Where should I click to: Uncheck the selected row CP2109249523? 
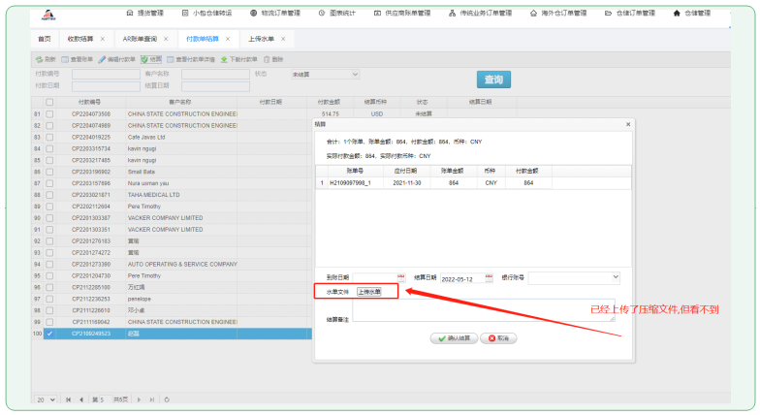point(49,334)
